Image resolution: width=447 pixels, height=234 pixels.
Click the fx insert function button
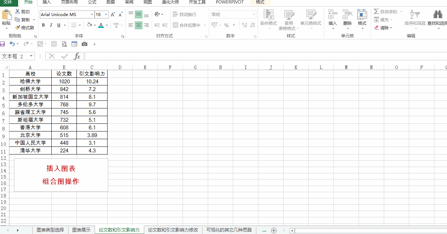pyautogui.click(x=77, y=56)
